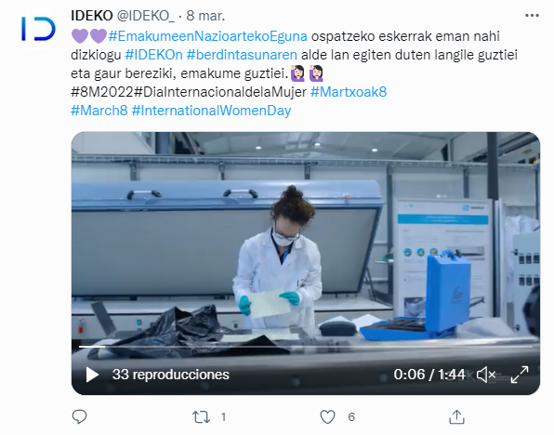Reply to the tweet with the comment icon
Image resolution: width=554 pixels, height=435 pixels.
[79, 417]
